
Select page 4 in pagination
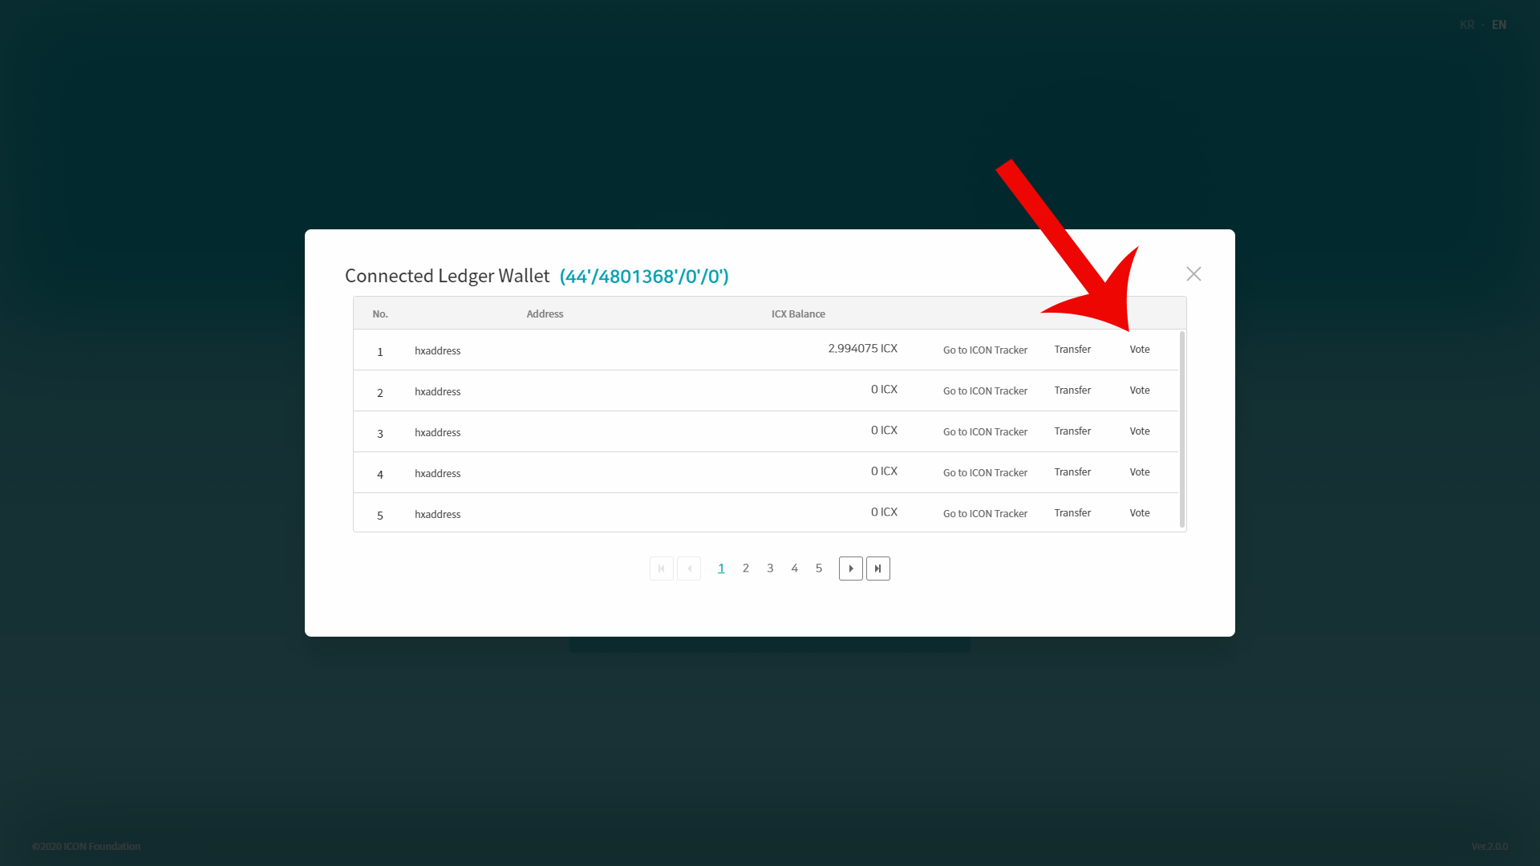click(794, 569)
